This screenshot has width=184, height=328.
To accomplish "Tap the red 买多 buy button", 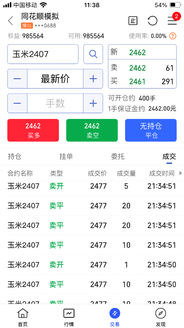I will (33, 130).
